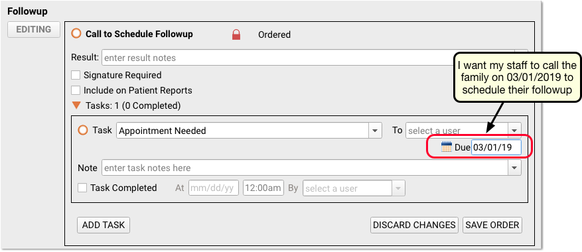Click the red lock icon beside Ordered
This screenshot has width=582, height=252.
click(236, 35)
